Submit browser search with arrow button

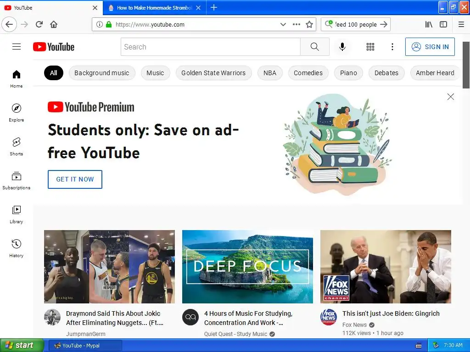pos(384,24)
